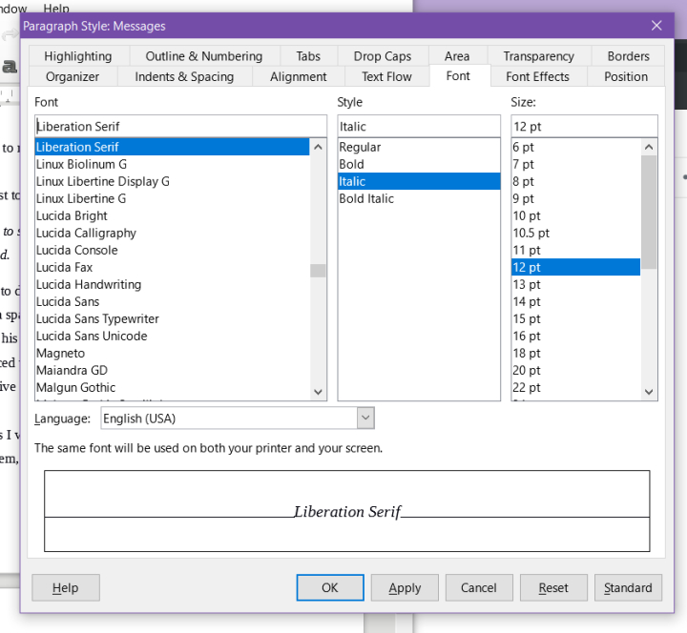Select 18 pt font size

pos(575,354)
